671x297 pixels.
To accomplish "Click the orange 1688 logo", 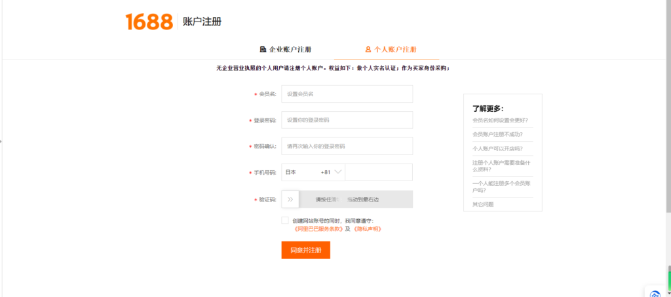I will tap(149, 22).
